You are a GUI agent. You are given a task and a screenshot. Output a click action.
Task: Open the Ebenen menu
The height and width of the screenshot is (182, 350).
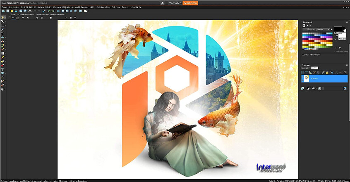pyautogui.click(x=57, y=7)
